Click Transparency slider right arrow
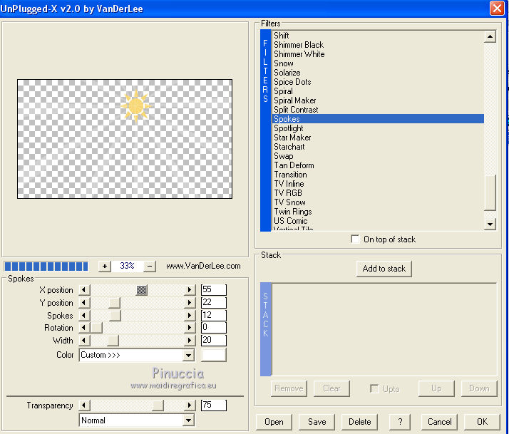Screen dimensions: 509x434 [190, 405]
